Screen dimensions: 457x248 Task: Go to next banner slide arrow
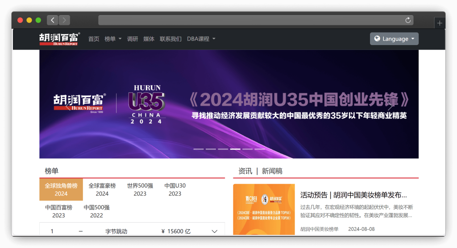[x=390, y=106]
